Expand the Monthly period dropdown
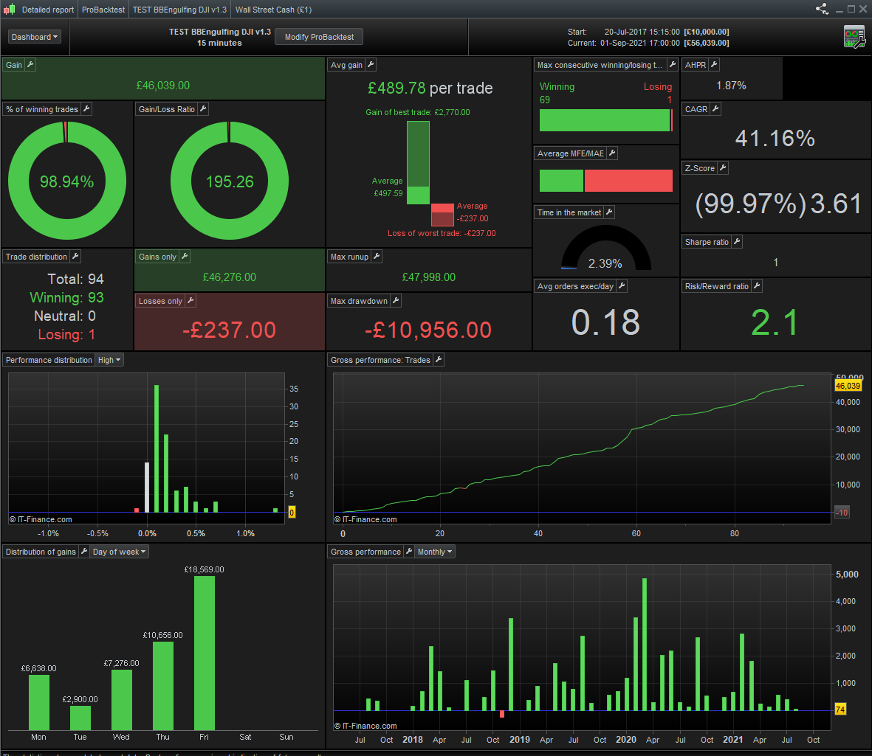 [435, 552]
